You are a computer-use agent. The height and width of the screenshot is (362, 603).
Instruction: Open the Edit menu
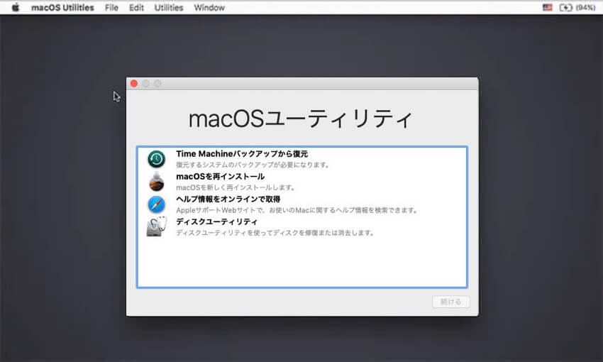[136, 8]
